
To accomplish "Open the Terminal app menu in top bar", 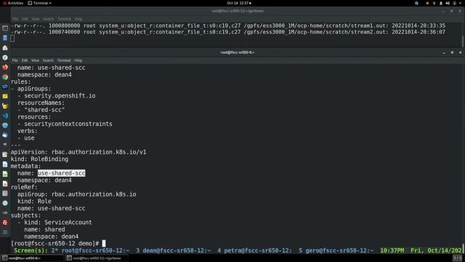I will click(39, 3).
